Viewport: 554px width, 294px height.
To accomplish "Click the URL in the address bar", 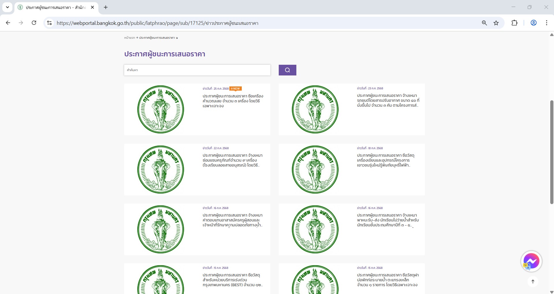I will pos(157,23).
